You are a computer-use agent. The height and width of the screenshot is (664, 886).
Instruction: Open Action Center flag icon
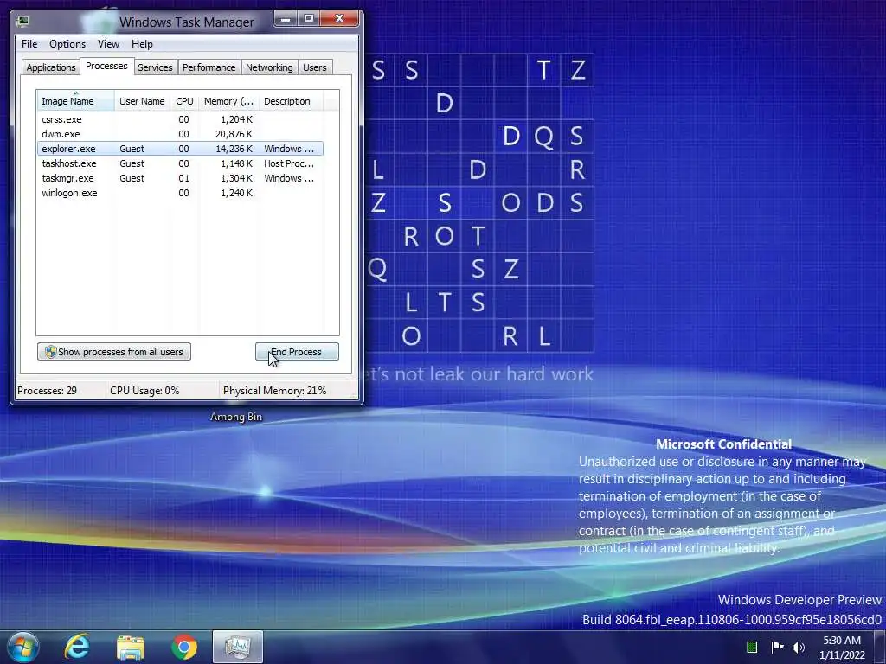point(777,647)
